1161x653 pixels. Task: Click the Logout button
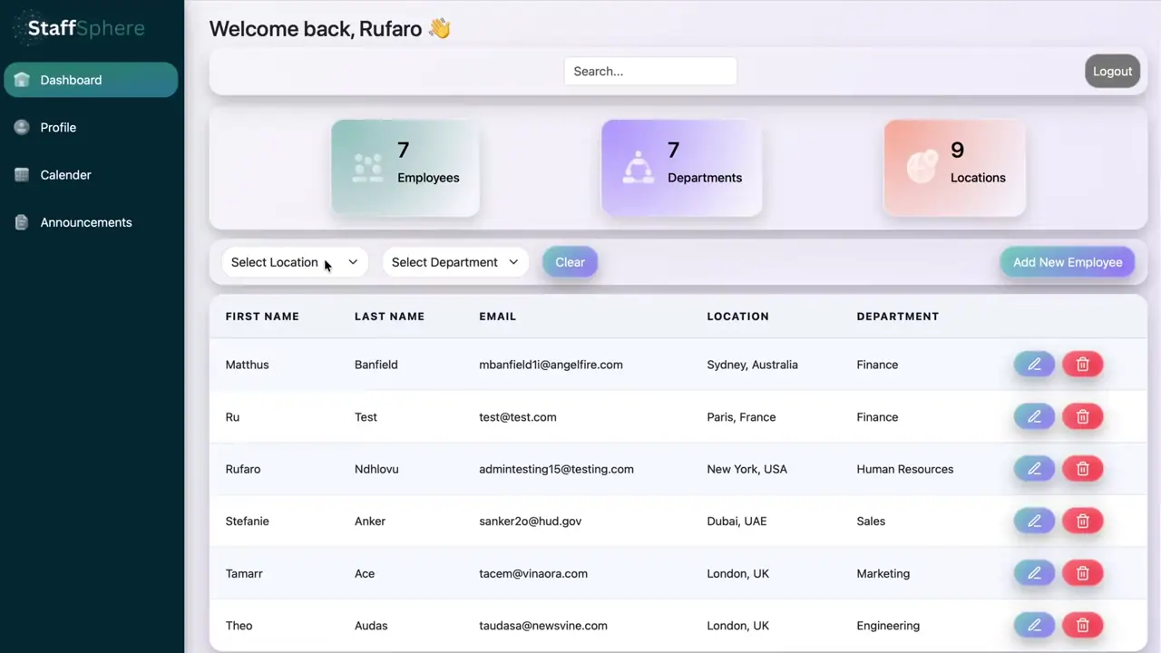[1112, 72]
